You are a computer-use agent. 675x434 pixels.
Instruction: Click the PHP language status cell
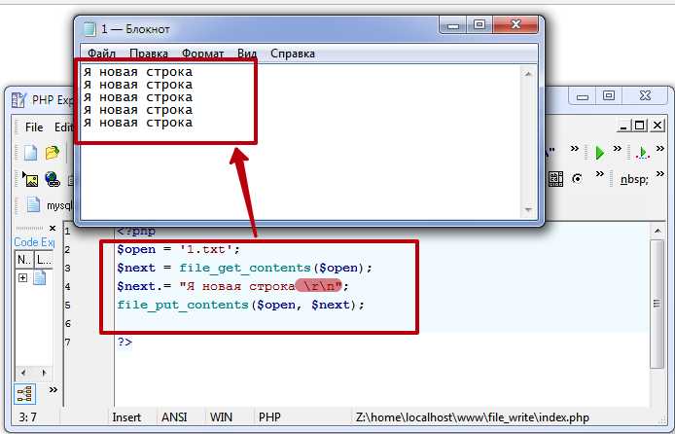(x=269, y=417)
